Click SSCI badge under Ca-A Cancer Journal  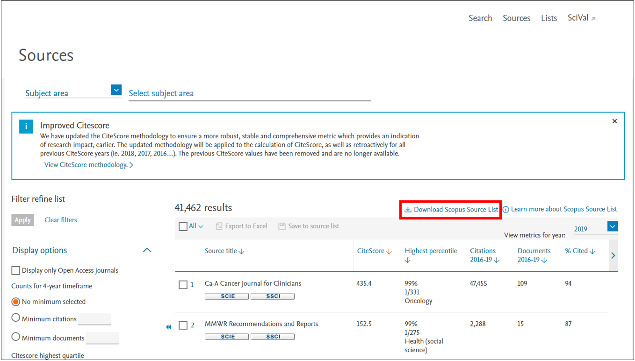[273, 296]
